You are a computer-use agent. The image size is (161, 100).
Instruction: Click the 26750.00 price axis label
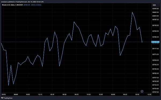pyautogui.click(x=155, y=89)
